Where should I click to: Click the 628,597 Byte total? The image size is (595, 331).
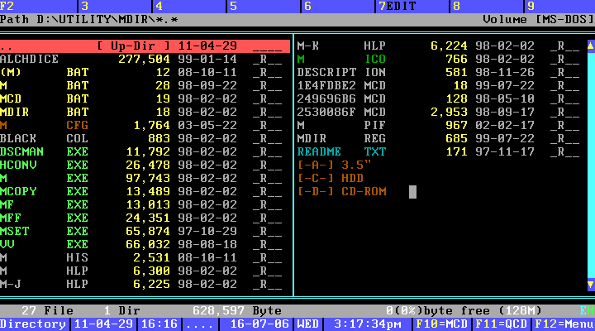pos(237,311)
